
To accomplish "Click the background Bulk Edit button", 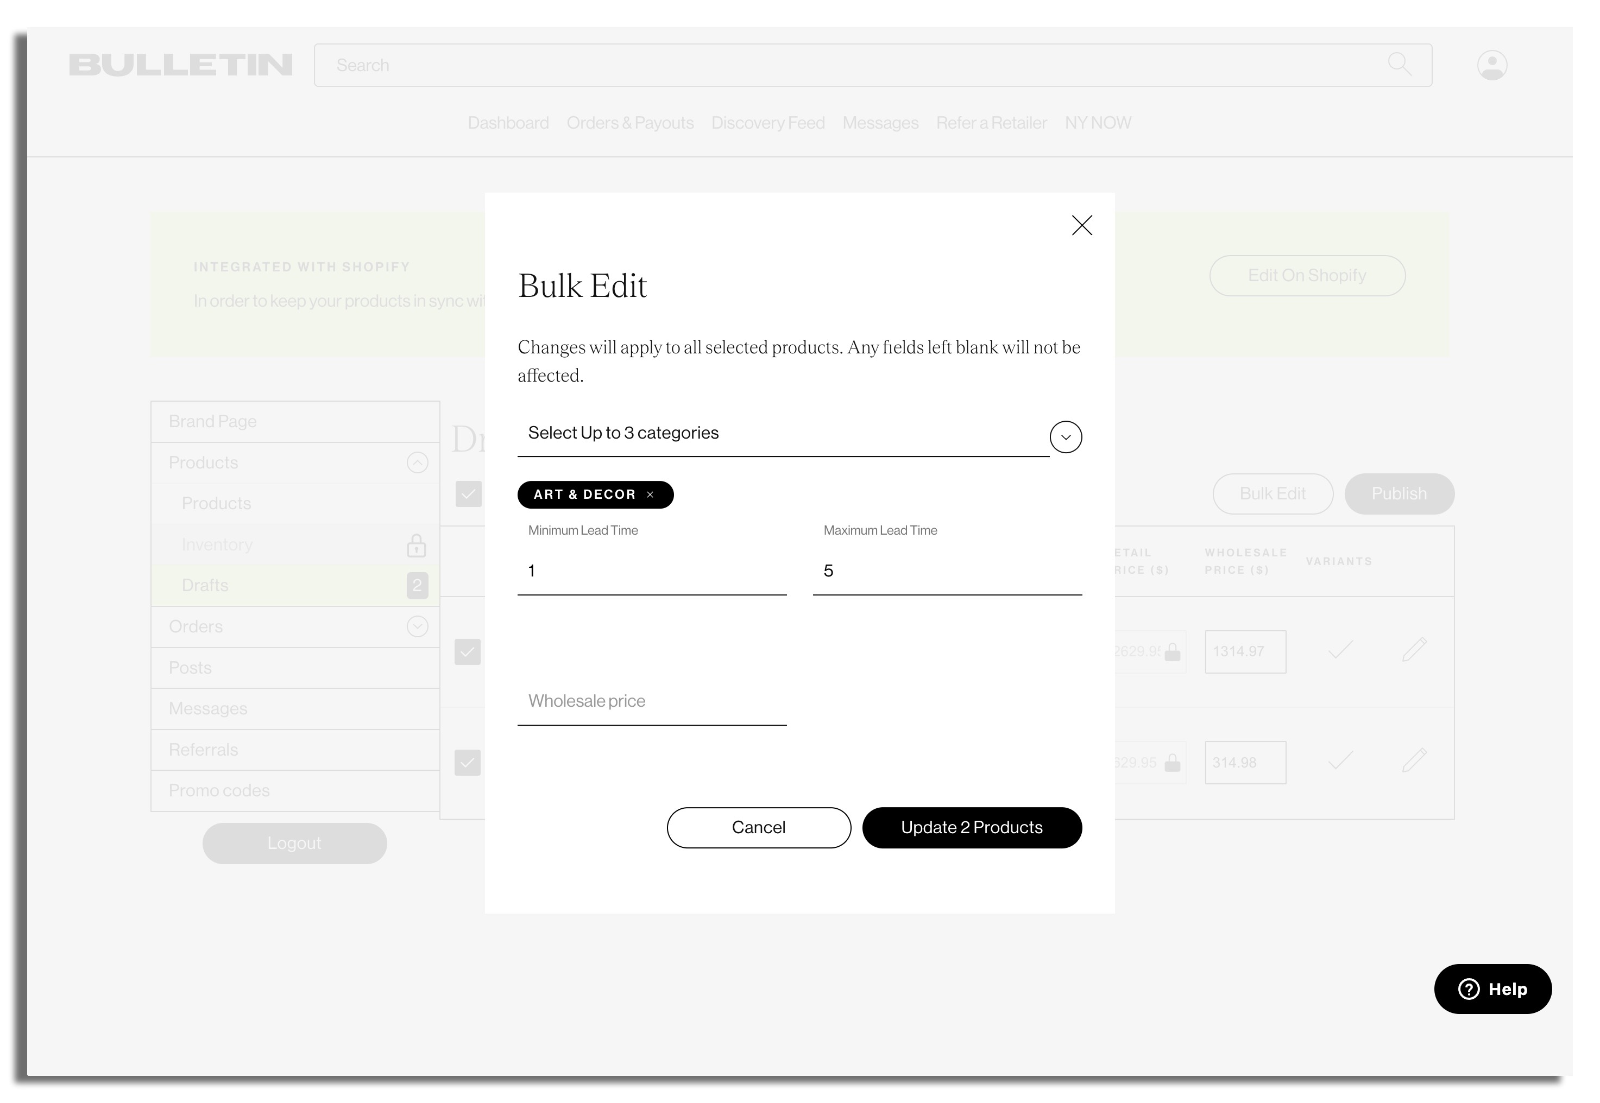I will [1273, 494].
